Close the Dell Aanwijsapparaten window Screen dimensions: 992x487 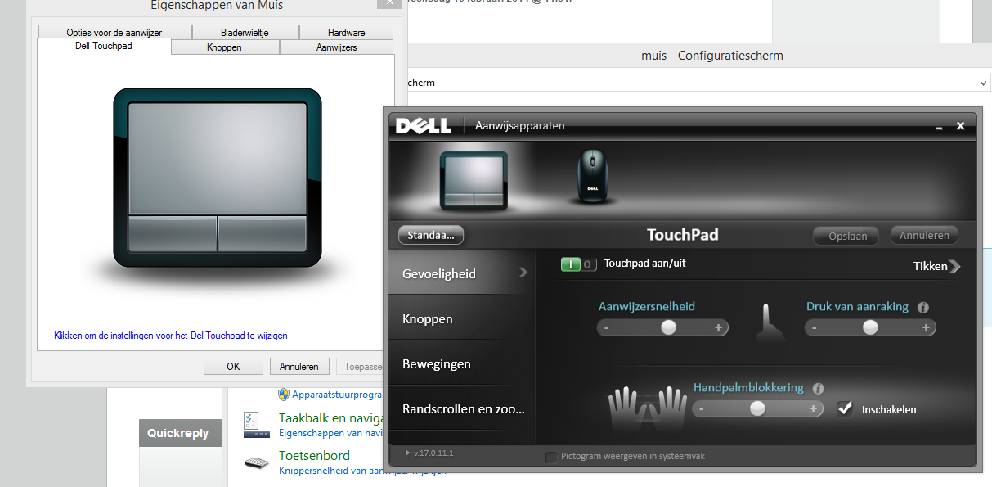[961, 126]
